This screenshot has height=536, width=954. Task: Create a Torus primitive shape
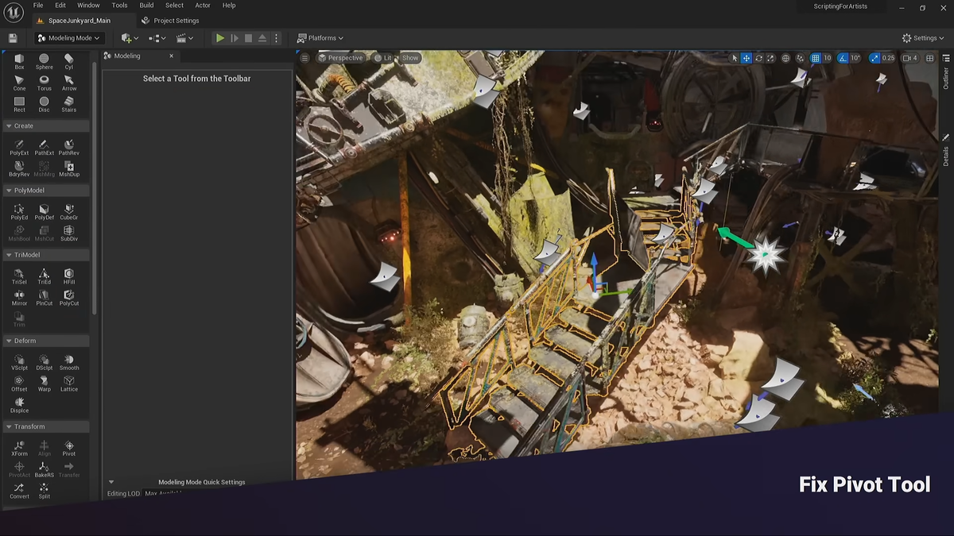tap(44, 83)
